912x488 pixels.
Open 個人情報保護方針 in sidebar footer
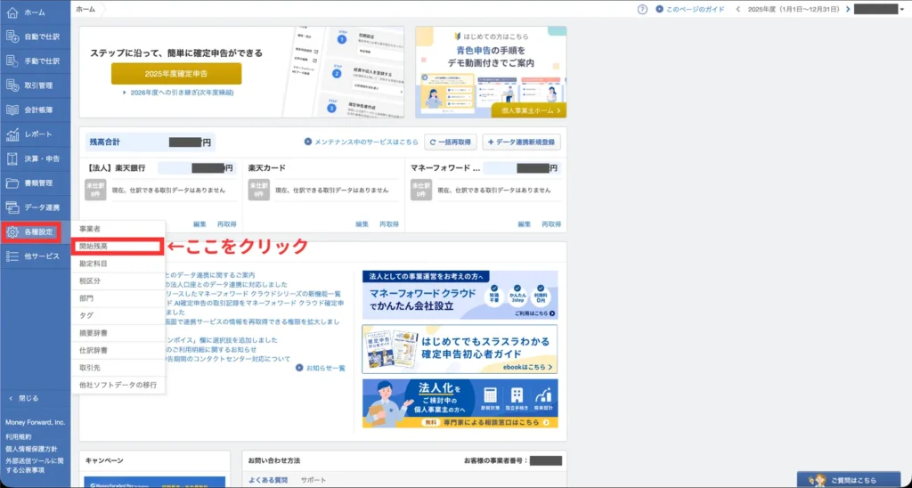[31, 449]
